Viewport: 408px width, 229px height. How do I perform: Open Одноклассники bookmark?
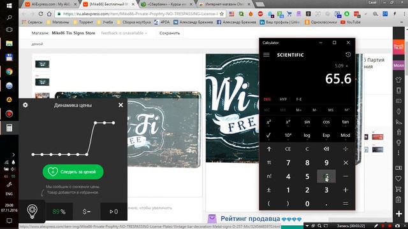(x=321, y=22)
